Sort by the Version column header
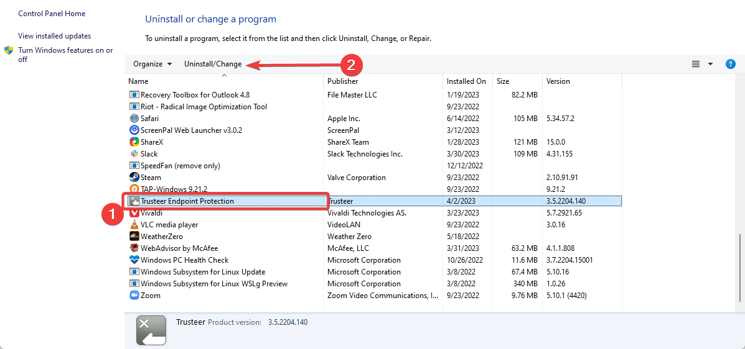The image size is (745, 349). [558, 81]
